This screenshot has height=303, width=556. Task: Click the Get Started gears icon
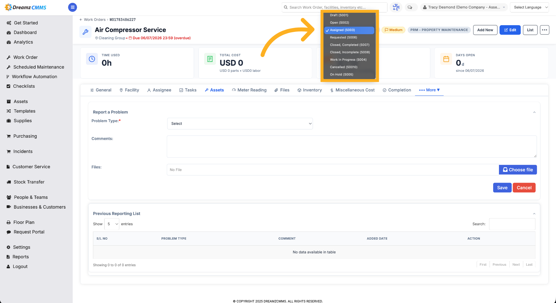9,23
